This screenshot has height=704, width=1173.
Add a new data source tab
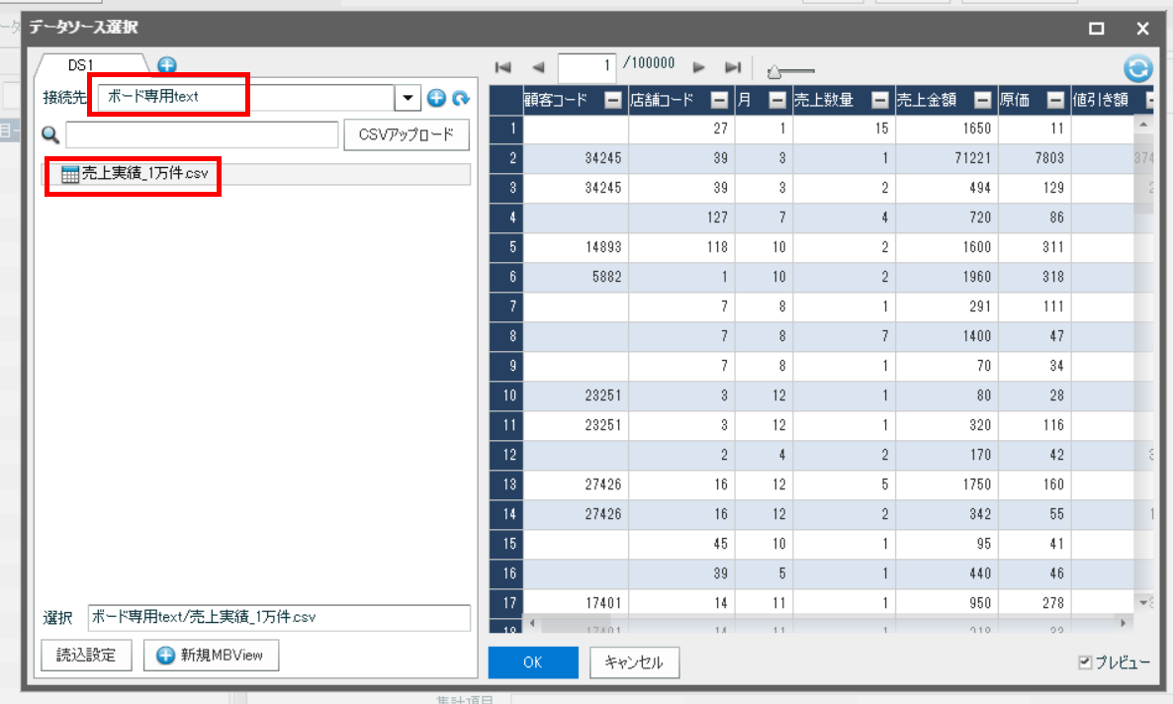tap(167, 65)
